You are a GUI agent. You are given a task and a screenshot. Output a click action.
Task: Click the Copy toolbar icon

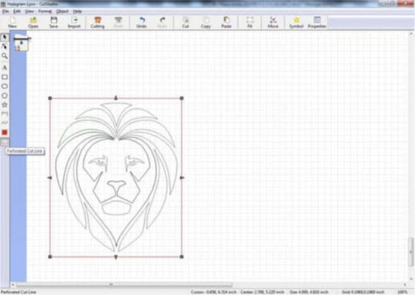coord(205,22)
